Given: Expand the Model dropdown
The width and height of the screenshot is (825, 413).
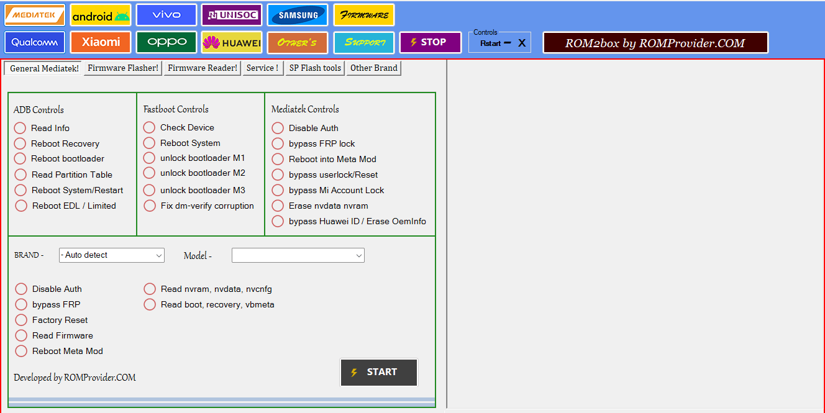Looking at the screenshot, I should click(298, 255).
